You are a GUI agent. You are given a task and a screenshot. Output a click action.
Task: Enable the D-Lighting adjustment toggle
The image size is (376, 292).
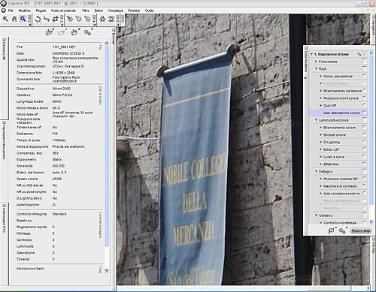click(x=365, y=142)
